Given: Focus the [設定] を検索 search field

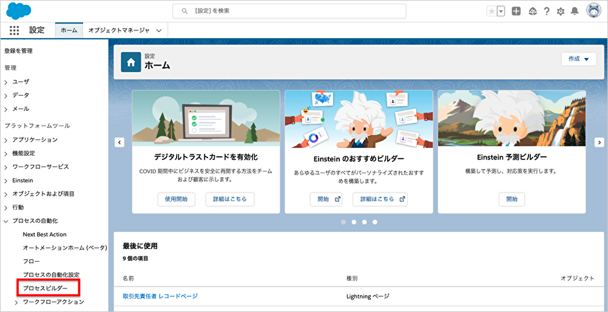Looking at the screenshot, I should [x=289, y=12].
